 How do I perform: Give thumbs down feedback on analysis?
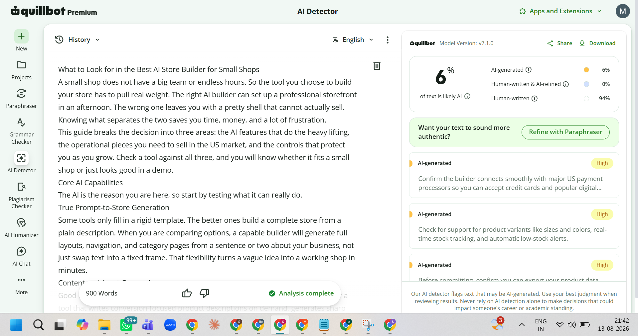point(204,293)
